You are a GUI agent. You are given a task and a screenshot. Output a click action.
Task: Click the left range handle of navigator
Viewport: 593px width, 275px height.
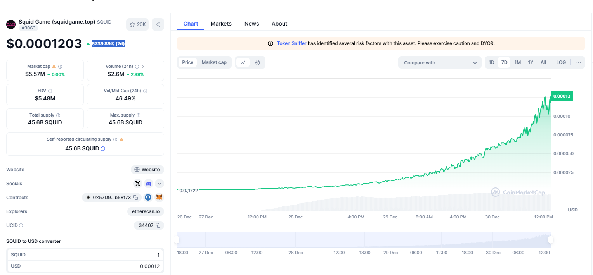tap(177, 240)
